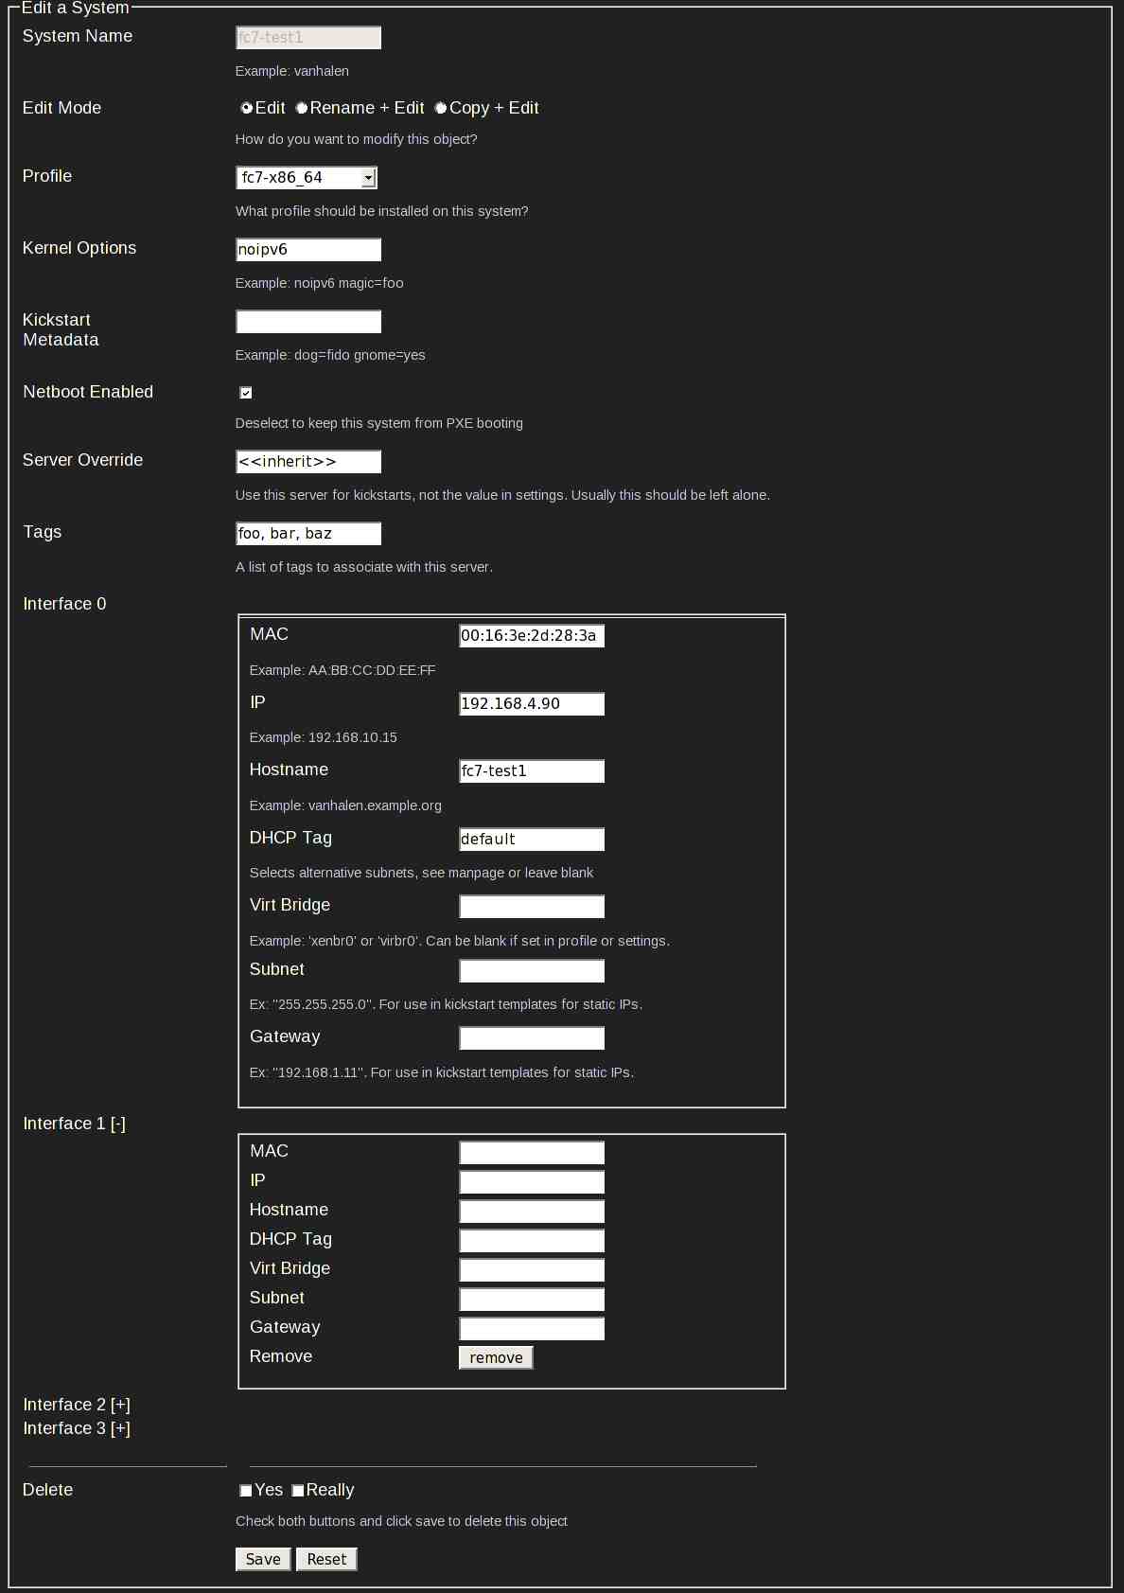Screen dimensions: 1124x1593
Task: Select the Copy + Edit mode
Action: tap(441, 108)
